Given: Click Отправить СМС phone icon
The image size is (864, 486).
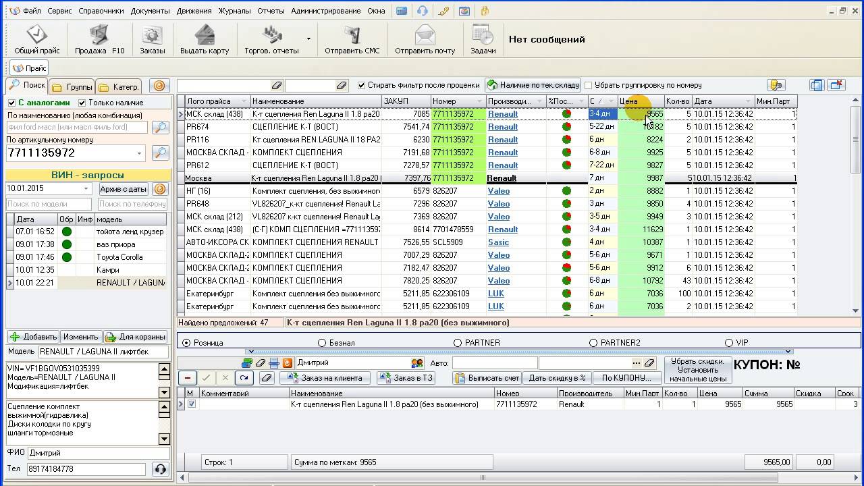Looking at the screenshot, I should 352,40.
